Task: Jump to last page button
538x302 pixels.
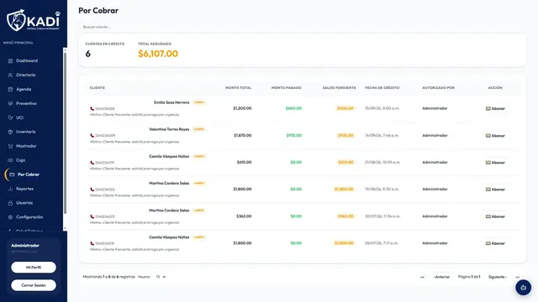Action: (518, 277)
